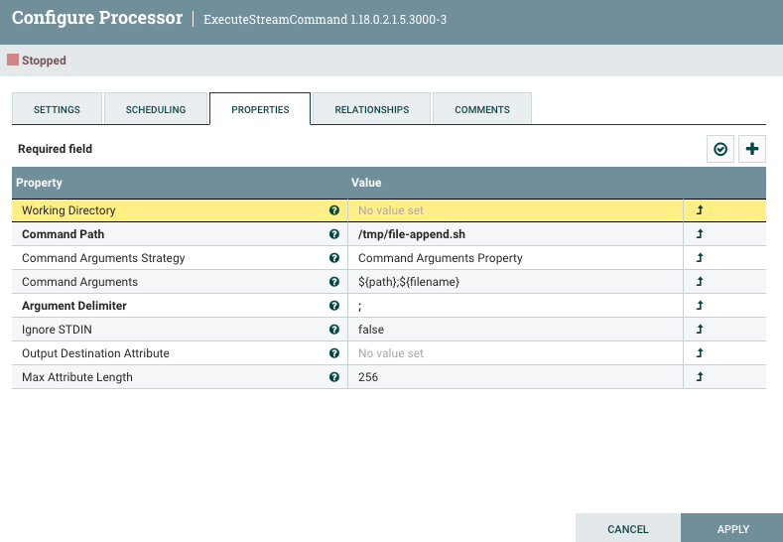783x542 pixels.
Task: Open the Scheduling tab
Action: 156,109
